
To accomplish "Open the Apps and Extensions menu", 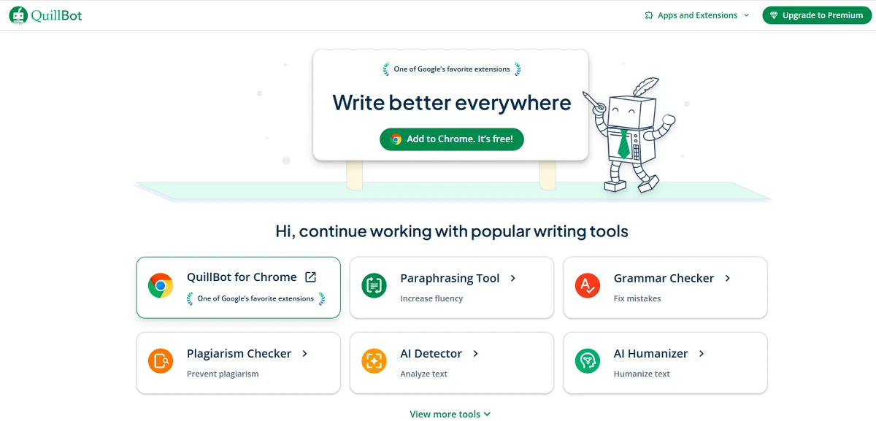I will (697, 15).
